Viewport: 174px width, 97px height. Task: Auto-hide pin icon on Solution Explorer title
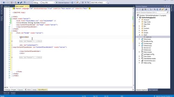point(167,6)
